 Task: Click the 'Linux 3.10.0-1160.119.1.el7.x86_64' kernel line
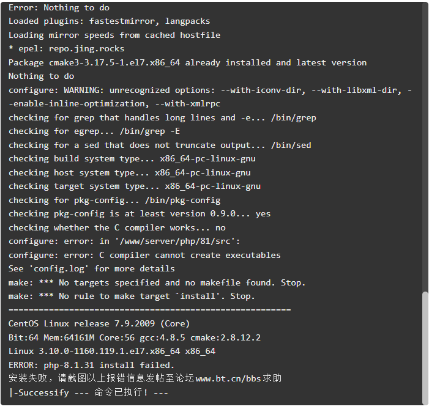[x=112, y=351]
